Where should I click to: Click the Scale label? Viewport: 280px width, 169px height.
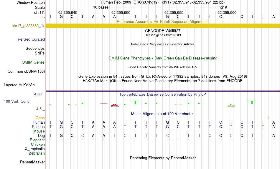click(40, 7)
